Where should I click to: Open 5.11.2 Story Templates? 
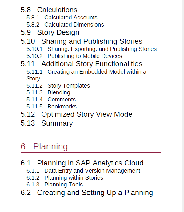click(x=58, y=86)
